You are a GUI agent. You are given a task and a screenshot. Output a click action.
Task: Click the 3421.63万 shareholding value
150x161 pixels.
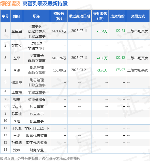pyautogui.click(x=59, y=31)
